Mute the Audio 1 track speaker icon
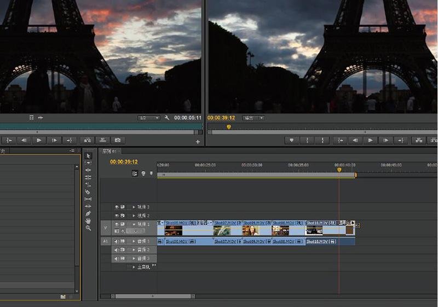 tap(116, 241)
